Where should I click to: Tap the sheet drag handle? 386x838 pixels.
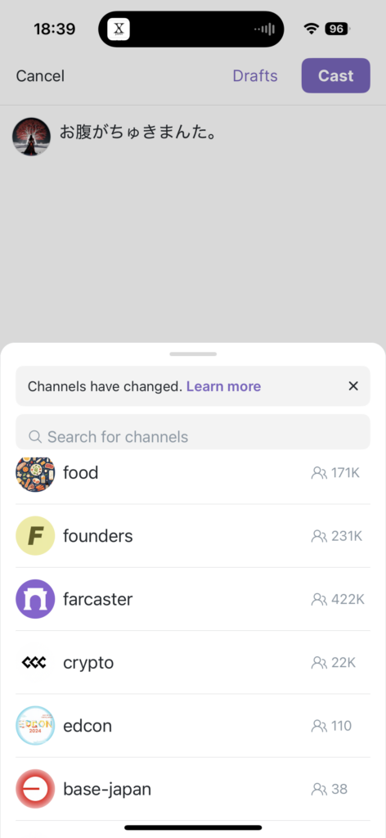[x=193, y=354]
